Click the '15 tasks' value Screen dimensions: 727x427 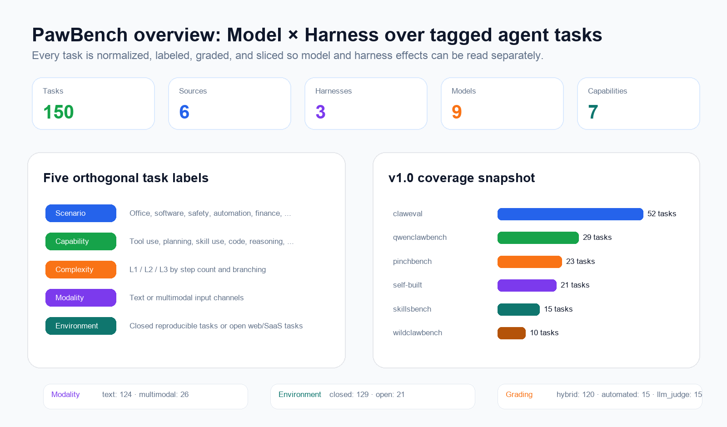tap(558, 309)
